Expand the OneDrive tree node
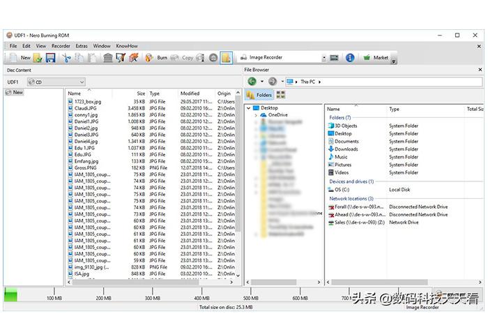Image resolution: width=488 pixels, height=314 pixels. [x=256, y=115]
